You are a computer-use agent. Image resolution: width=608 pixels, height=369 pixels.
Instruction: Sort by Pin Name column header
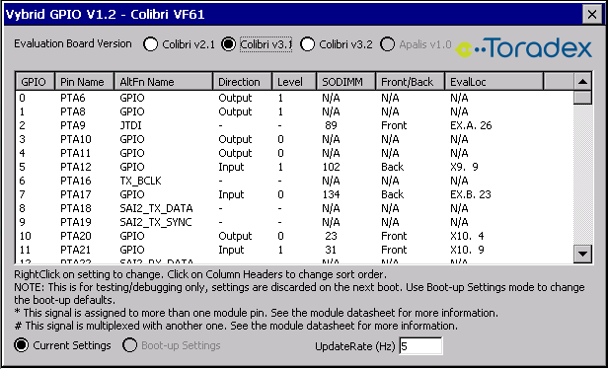click(x=85, y=81)
